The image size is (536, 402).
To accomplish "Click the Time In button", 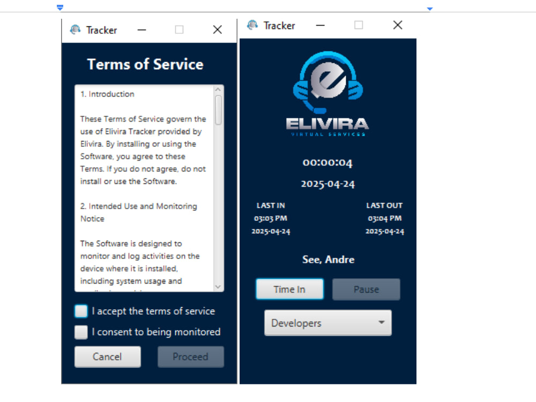I will [x=289, y=289].
